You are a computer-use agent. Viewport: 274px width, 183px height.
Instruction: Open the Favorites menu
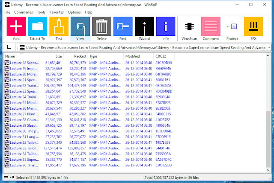tap(57, 12)
